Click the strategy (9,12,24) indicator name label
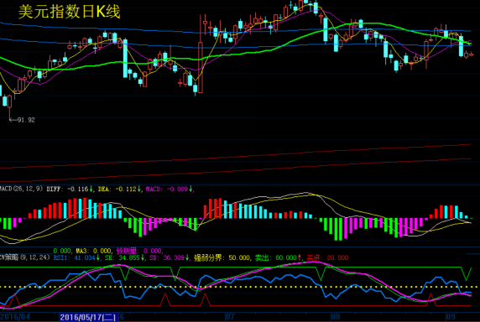480x322 pixels. tap(25, 257)
